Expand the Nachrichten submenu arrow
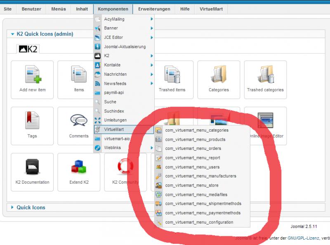This screenshot has height=245, width=330. [152, 74]
